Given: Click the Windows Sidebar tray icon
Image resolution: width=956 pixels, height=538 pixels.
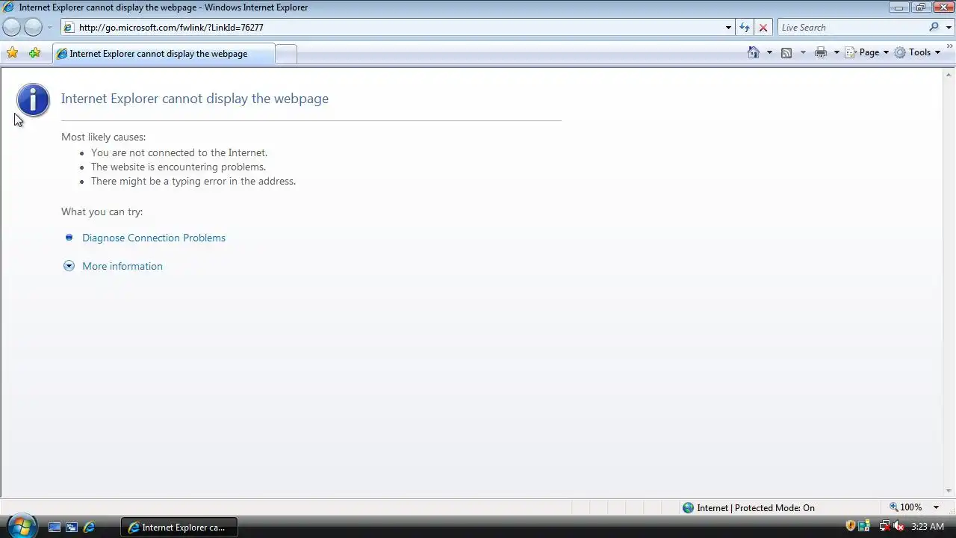Looking at the screenshot, I should pos(864,526).
